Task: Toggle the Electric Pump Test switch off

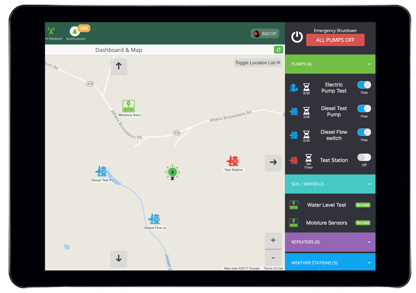Action: coord(364,85)
